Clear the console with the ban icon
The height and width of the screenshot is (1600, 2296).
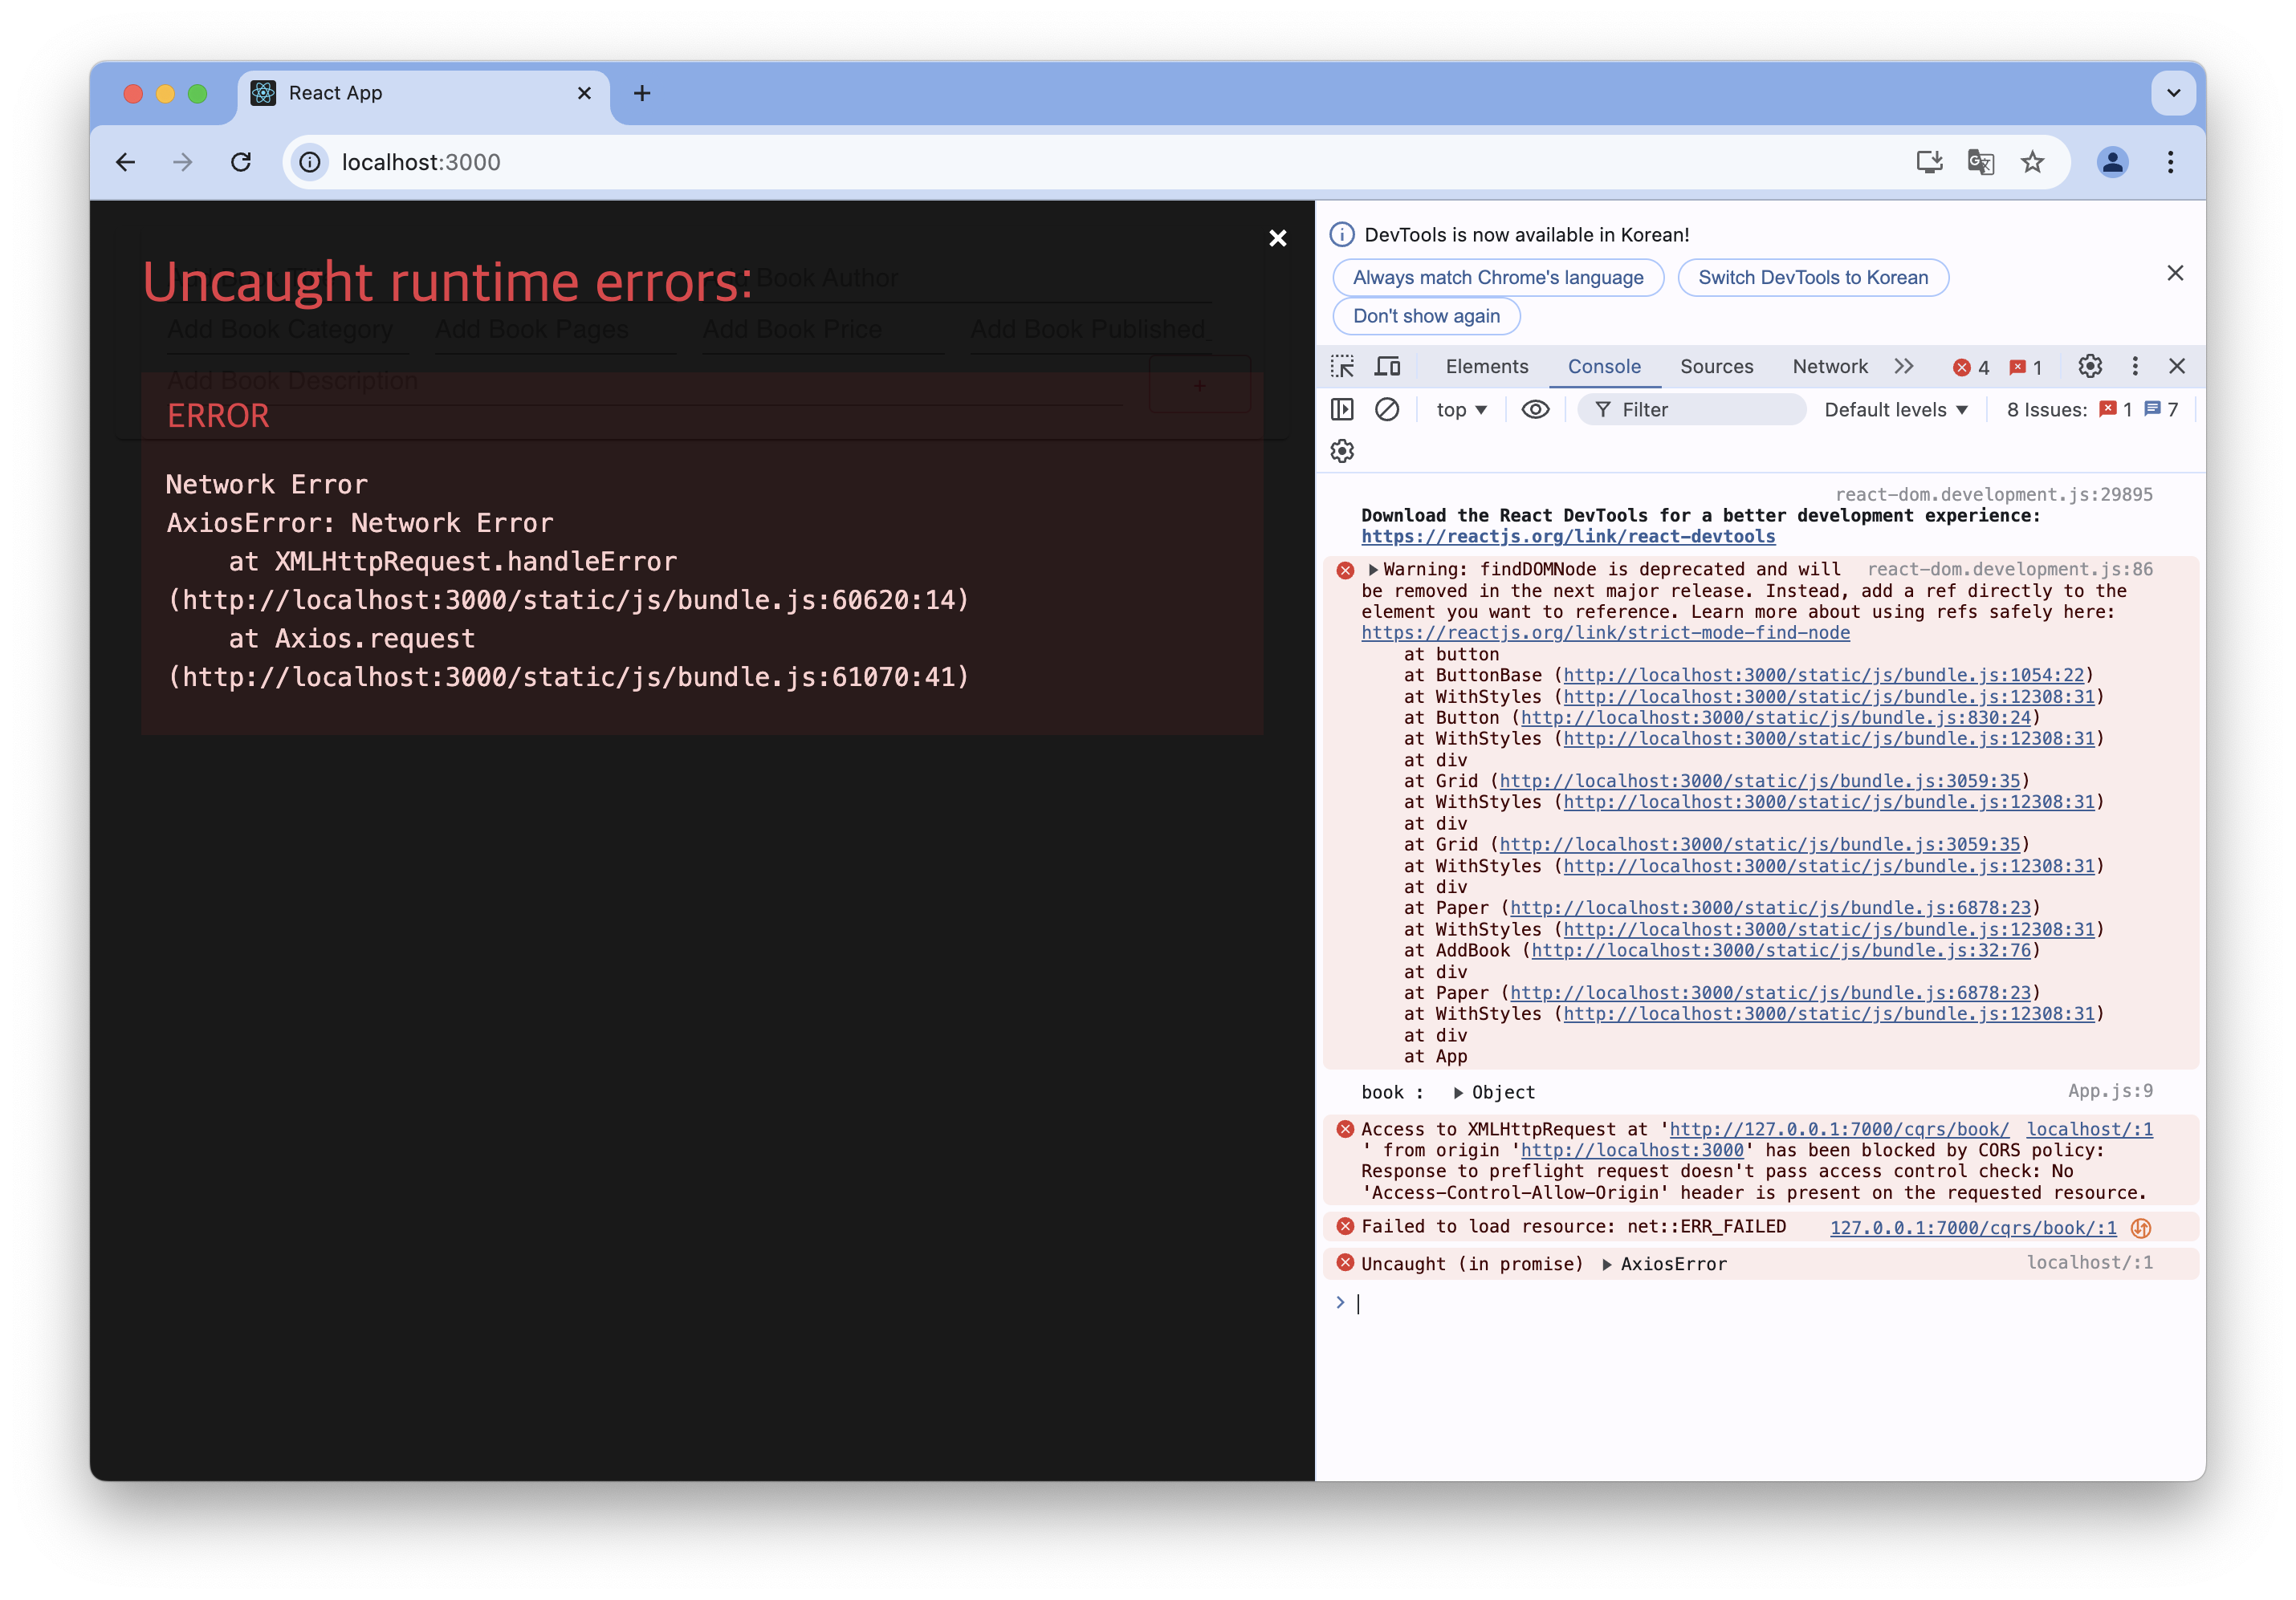click(x=1386, y=410)
